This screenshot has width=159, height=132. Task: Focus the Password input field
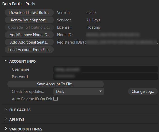[x=106, y=77]
